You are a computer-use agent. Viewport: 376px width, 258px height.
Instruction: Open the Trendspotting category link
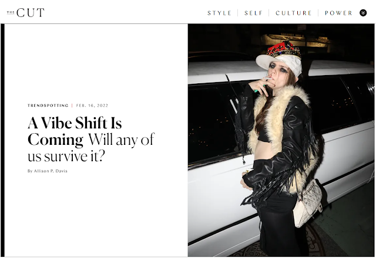(x=48, y=106)
